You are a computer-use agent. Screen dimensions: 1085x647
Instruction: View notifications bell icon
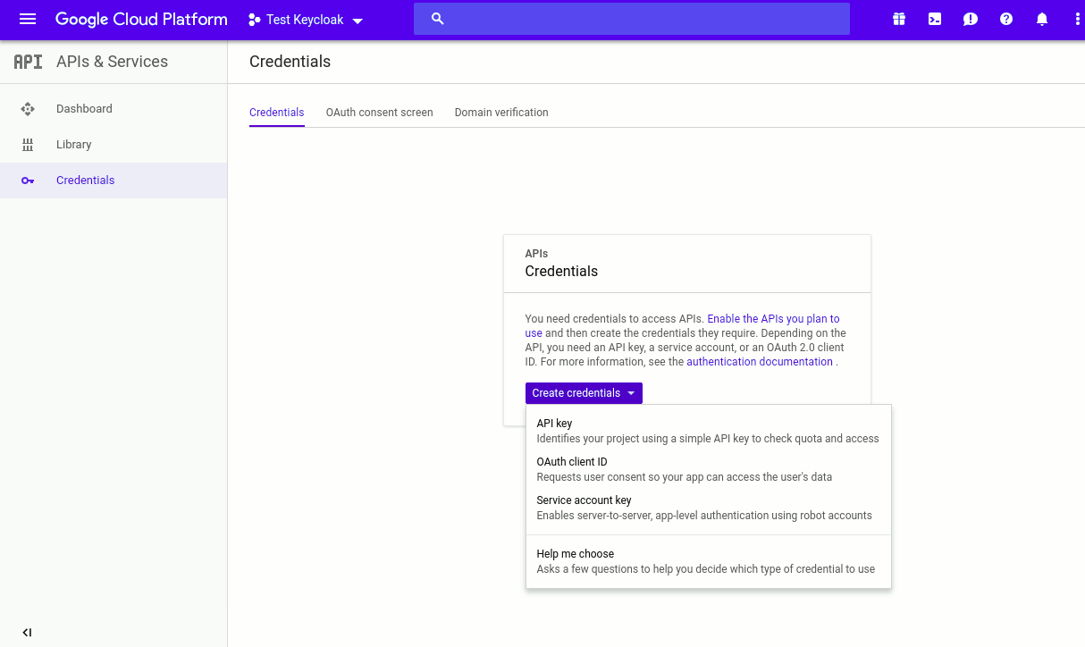tap(1042, 19)
